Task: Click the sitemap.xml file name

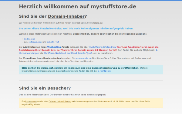Action: (35, 42)
